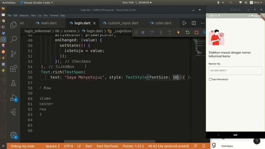Open the Go menu
This screenshot has width=265, height=149.
tap(40, 15)
